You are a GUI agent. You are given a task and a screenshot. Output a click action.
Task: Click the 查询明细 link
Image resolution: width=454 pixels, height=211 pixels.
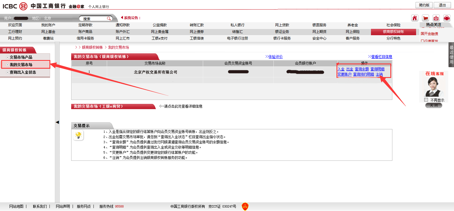378,69
